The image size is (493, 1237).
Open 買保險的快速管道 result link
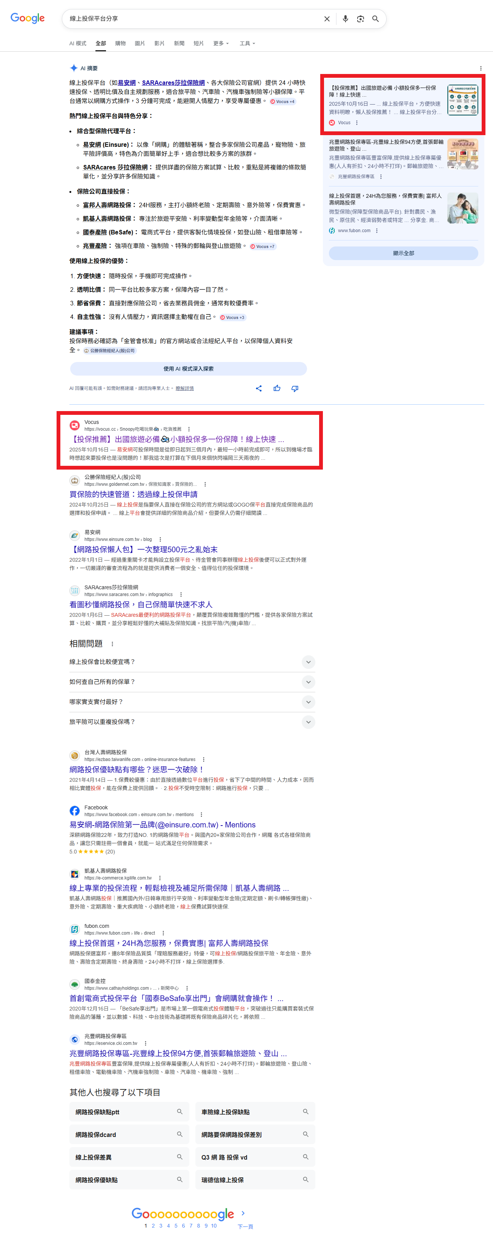134,494
